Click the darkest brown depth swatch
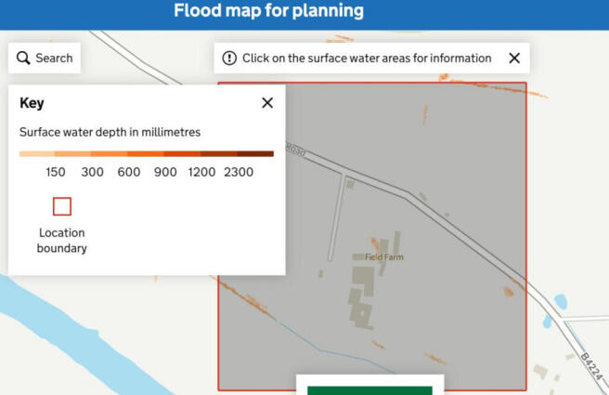609x395 pixels. (255, 154)
